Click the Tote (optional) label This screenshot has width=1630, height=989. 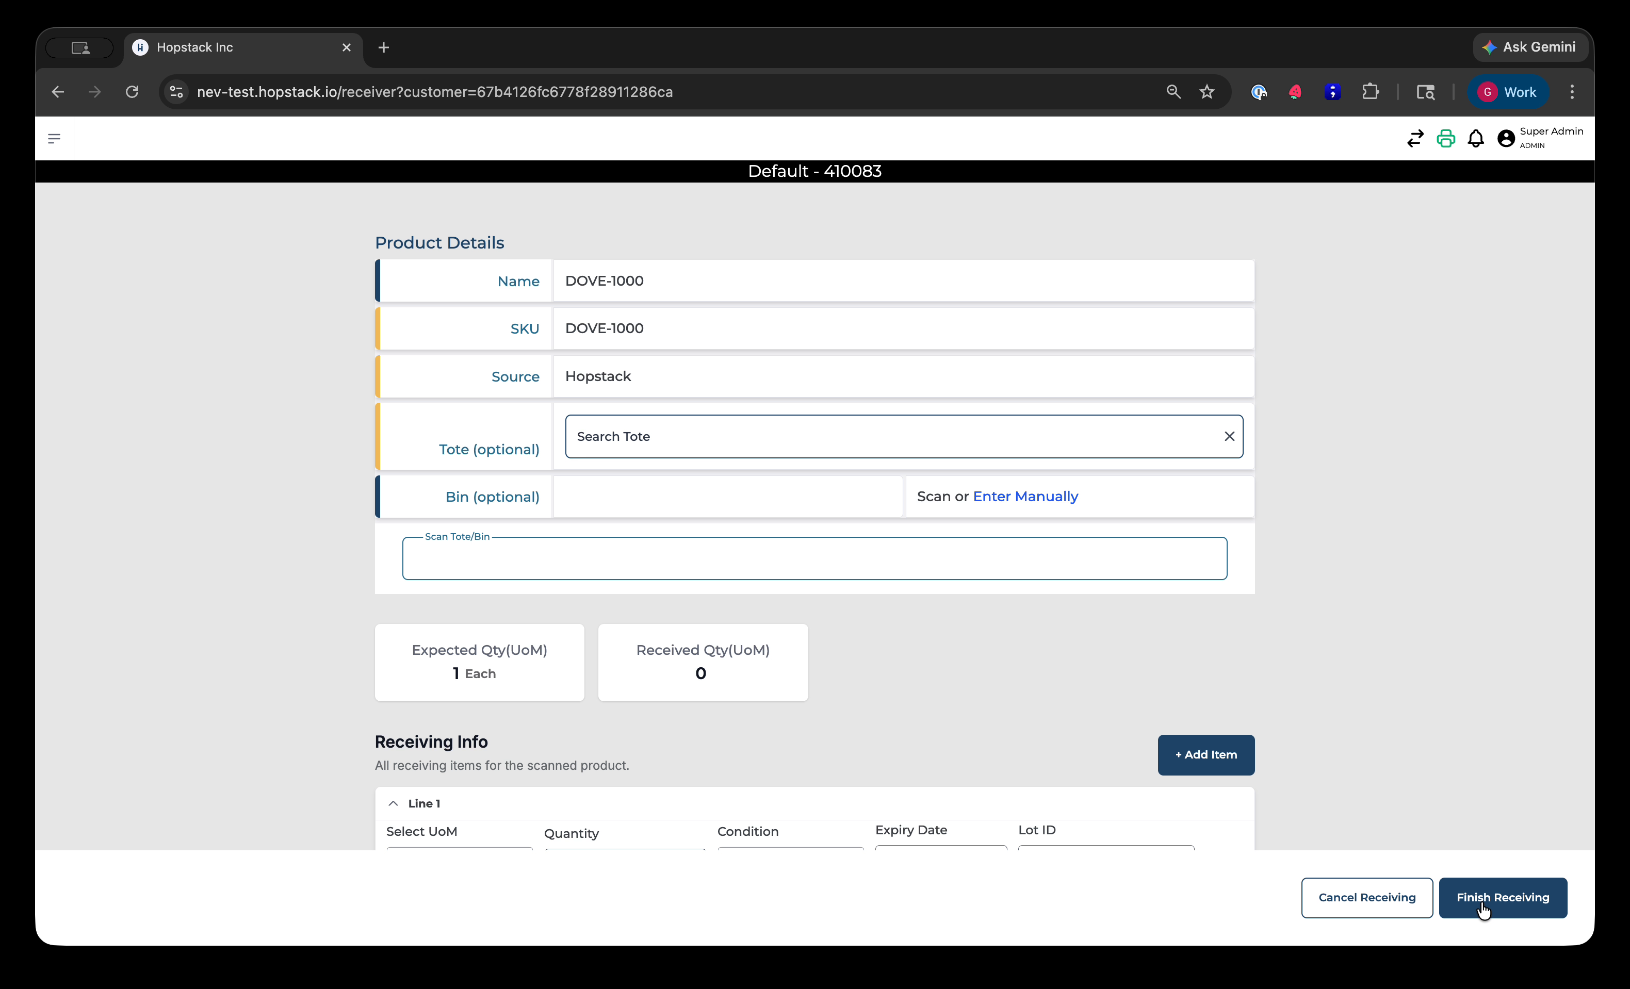tap(489, 450)
